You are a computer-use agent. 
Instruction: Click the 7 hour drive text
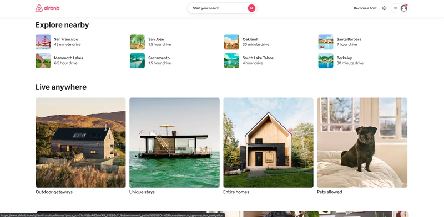click(x=347, y=44)
